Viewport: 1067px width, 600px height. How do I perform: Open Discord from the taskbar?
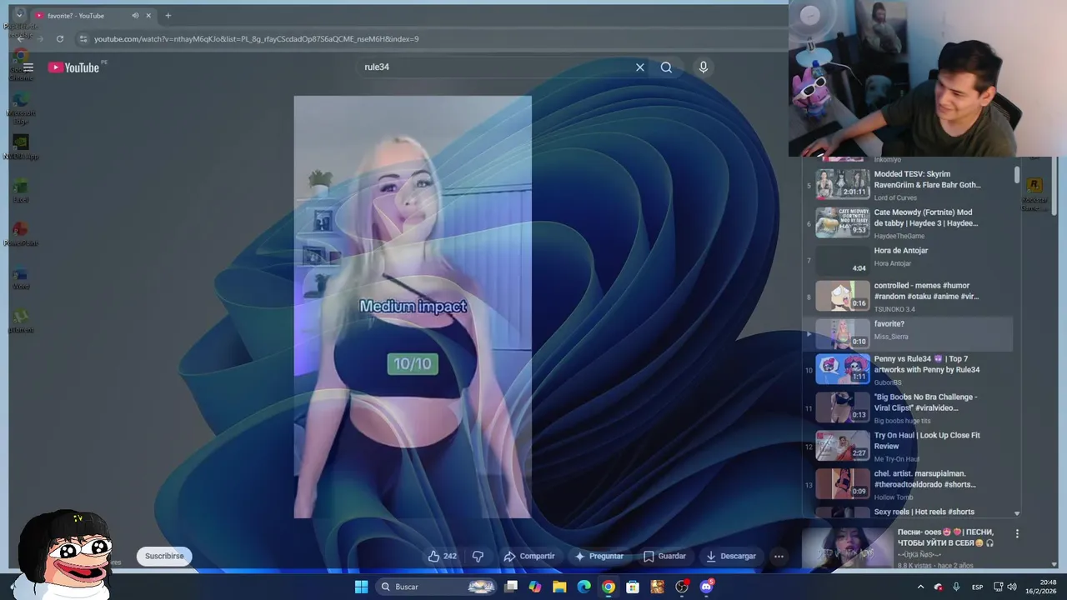707,587
